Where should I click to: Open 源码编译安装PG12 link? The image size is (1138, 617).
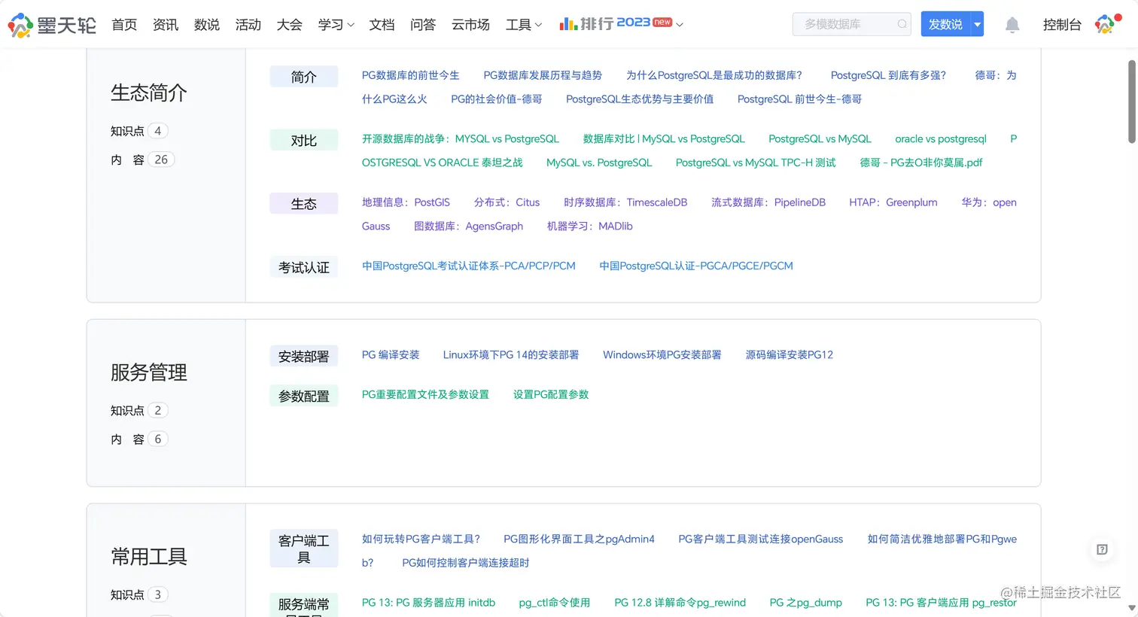pyautogui.click(x=790, y=354)
